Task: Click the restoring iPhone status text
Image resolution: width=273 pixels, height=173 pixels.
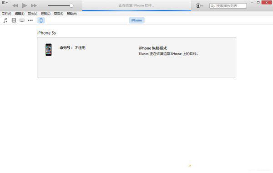Action: coord(136,5)
